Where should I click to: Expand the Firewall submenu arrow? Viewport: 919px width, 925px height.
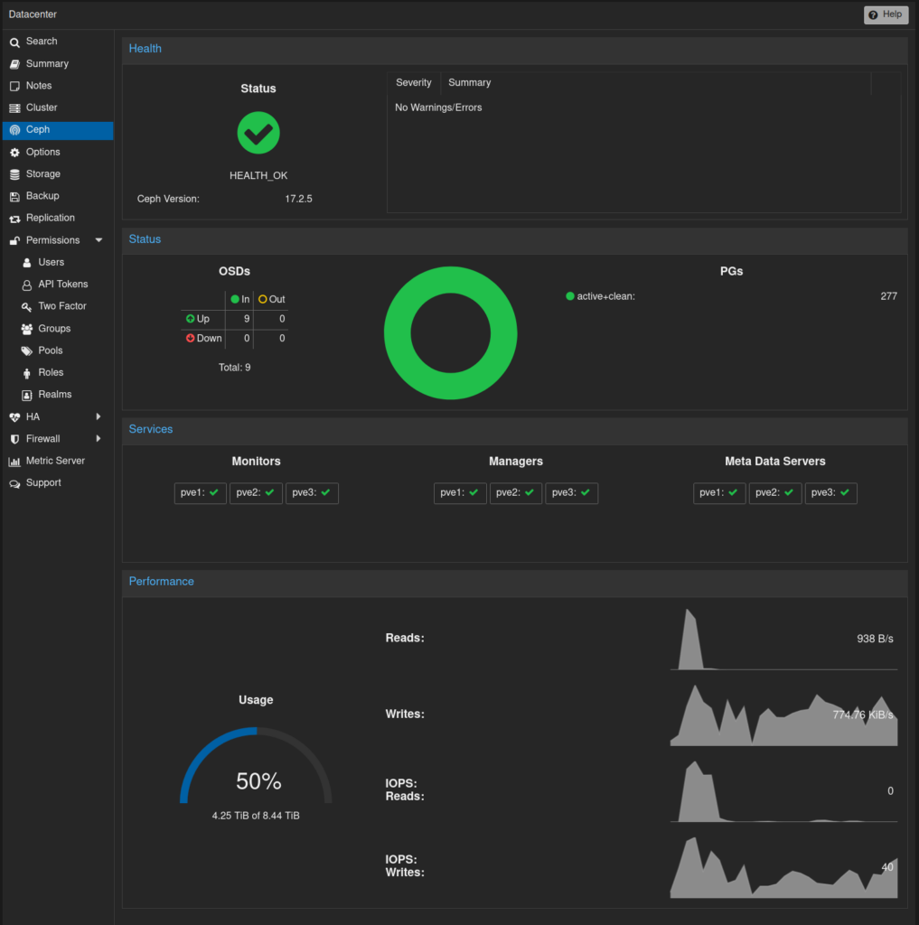tap(98, 438)
